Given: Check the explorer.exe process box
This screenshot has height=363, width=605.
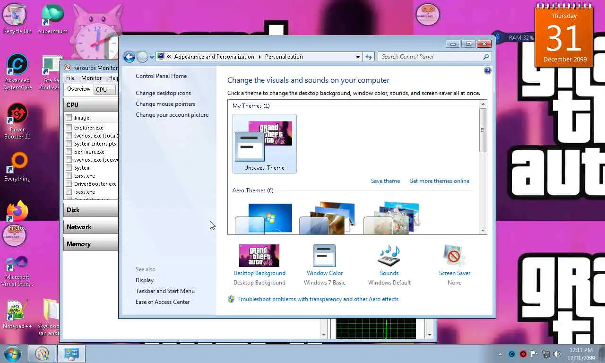Looking at the screenshot, I should [x=69, y=128].
